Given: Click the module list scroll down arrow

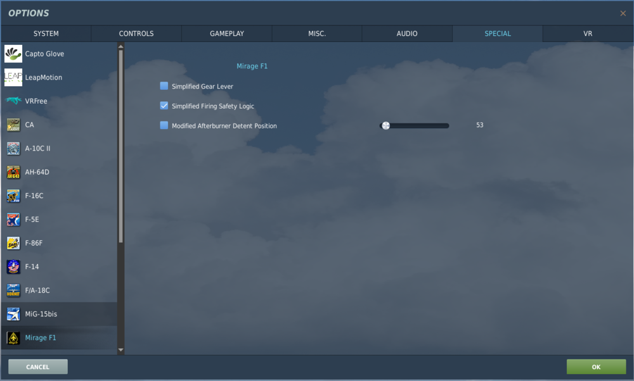Looking at the screenshot, I should pyautogui.click(x=120, y=350).
